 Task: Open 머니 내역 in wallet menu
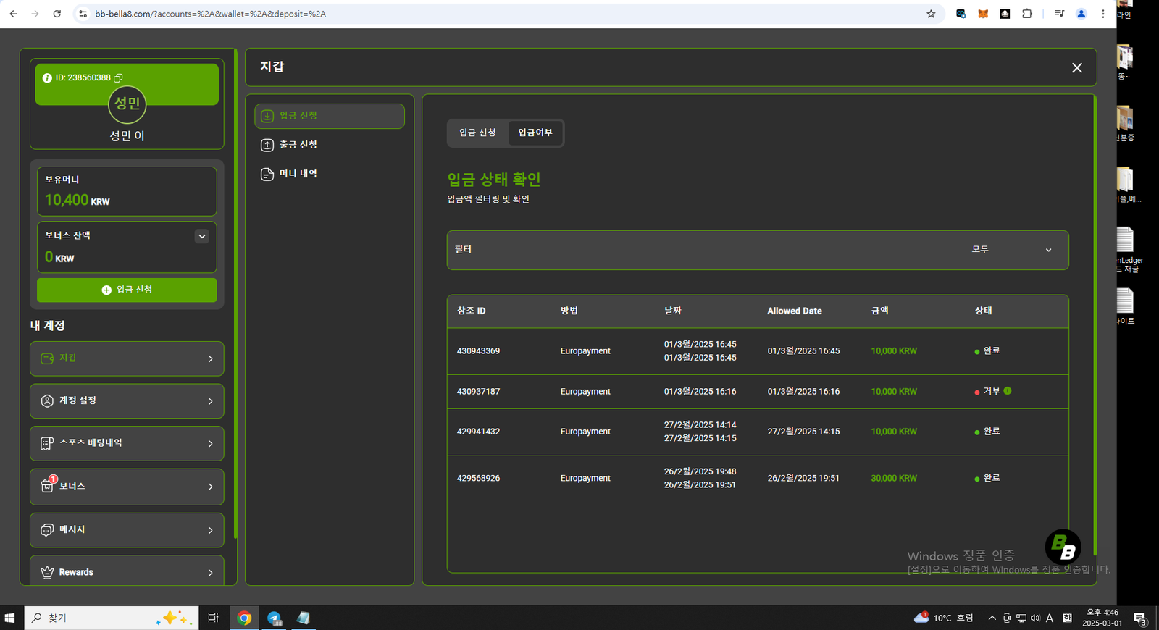(x=298, y=174)
